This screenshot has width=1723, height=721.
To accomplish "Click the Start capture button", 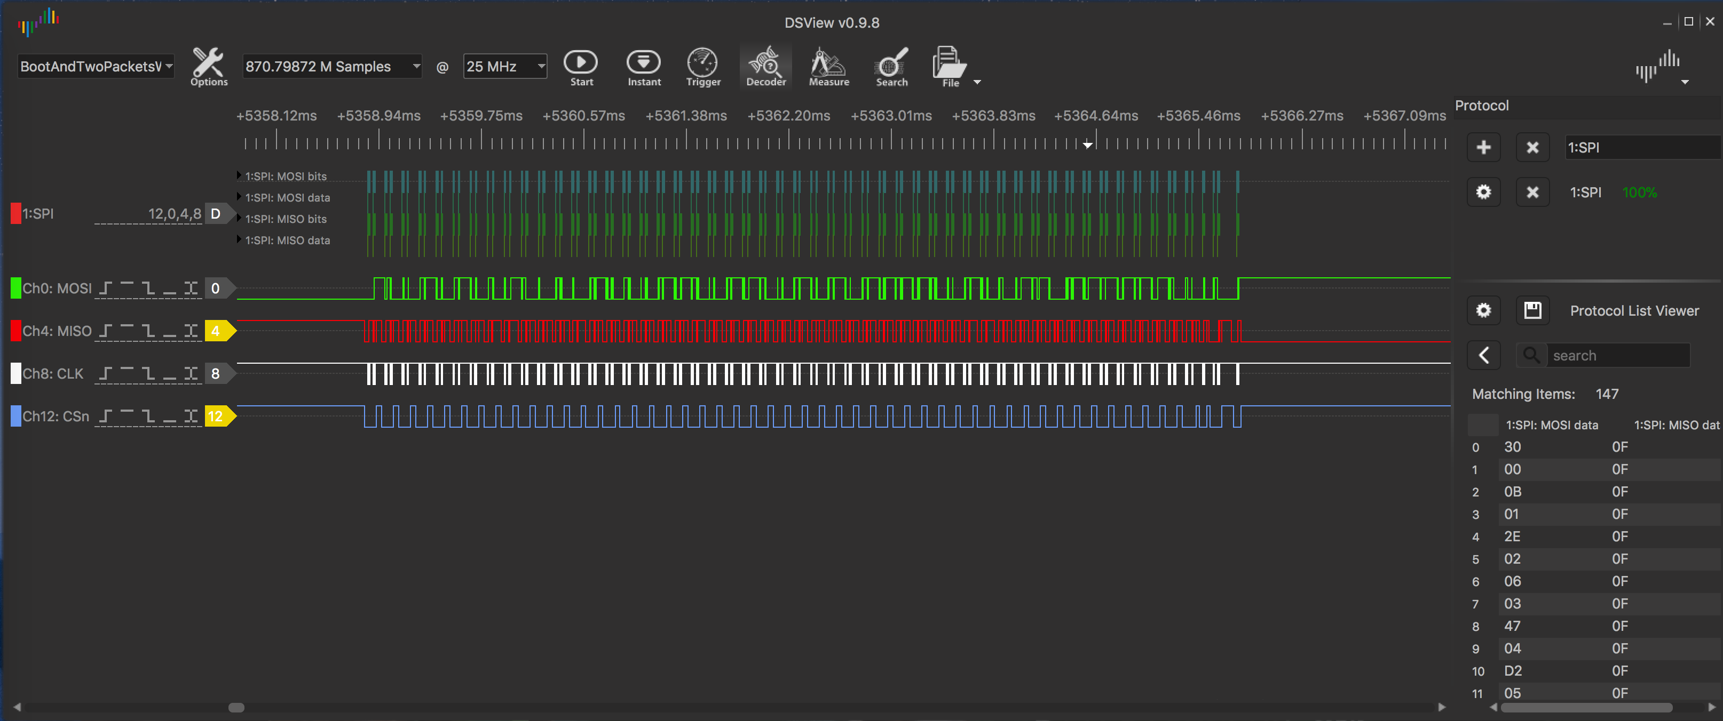I will [x=581, y=67].
